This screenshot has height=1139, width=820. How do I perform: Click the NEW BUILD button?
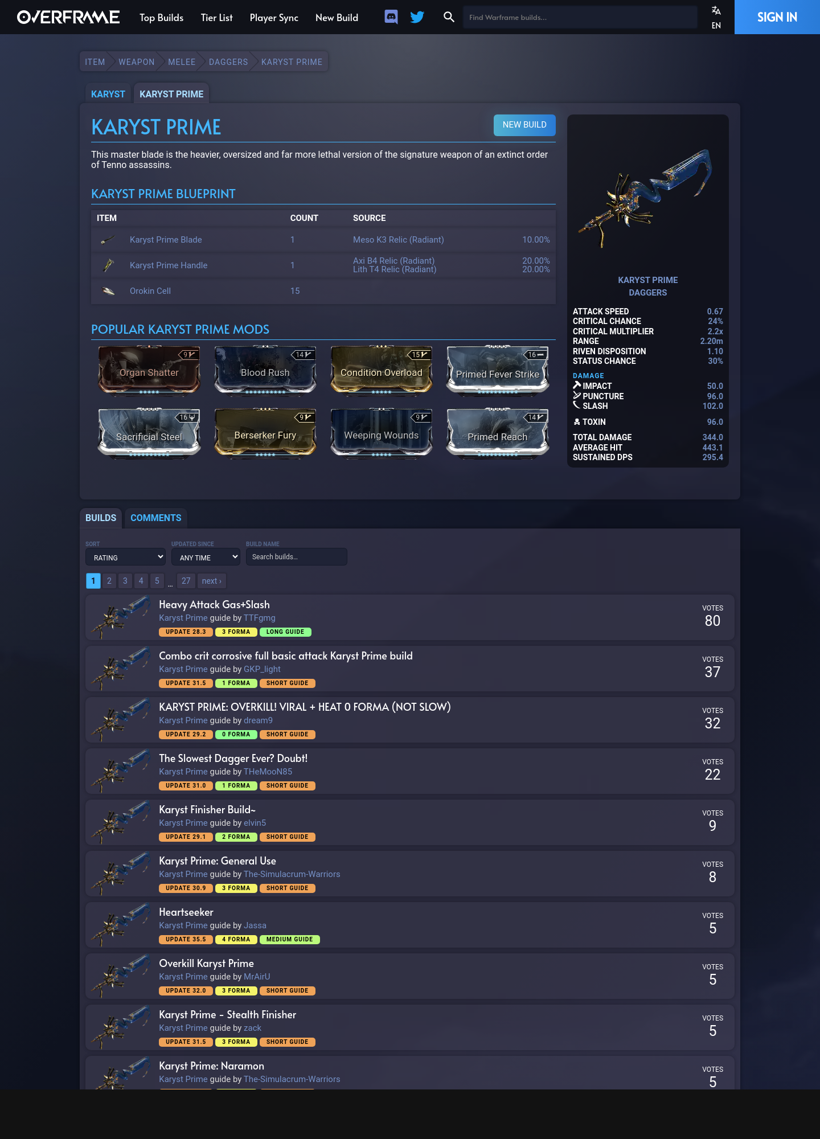(524, 125)
